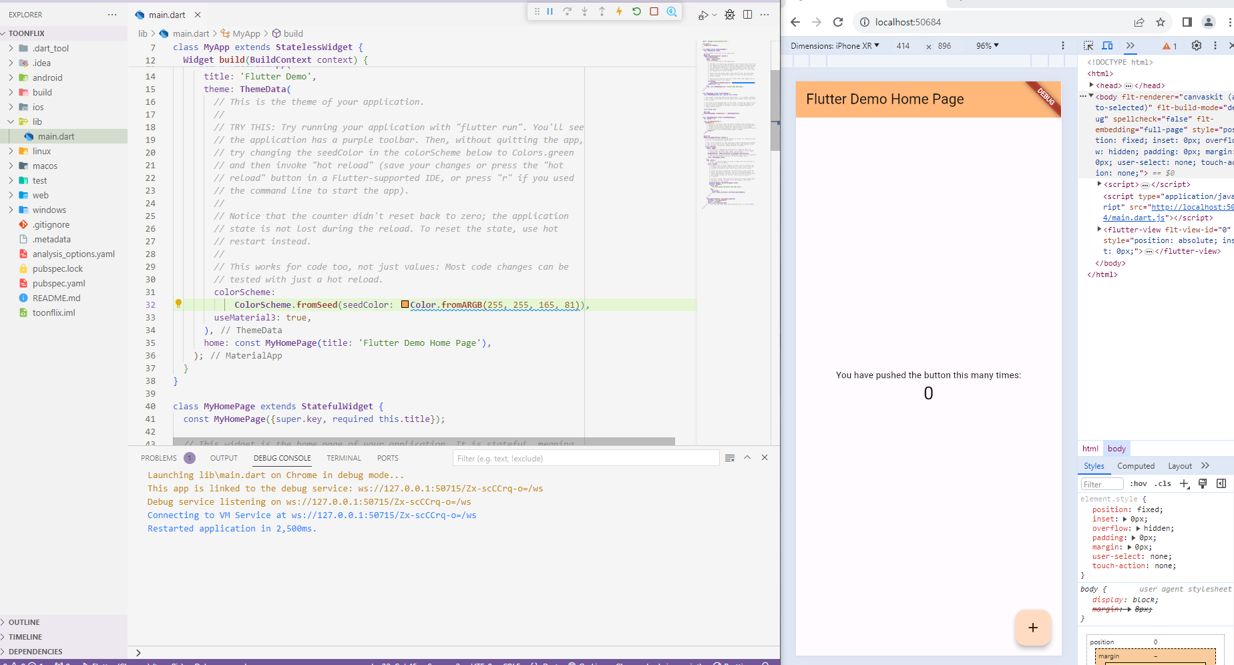Open Dimensions iPhone XR device dropdown
Image resolution: width=1234 pixels, height=665 pixels.
tap(835, 46)
